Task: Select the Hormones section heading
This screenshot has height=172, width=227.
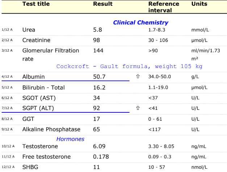Action: tap(70, 139)
